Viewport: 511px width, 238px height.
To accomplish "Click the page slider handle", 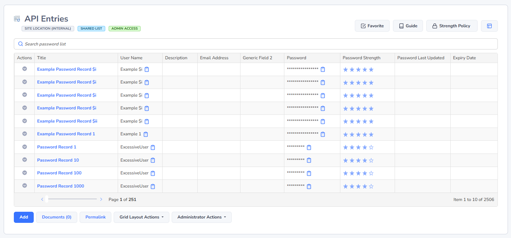I will (47, 199).
